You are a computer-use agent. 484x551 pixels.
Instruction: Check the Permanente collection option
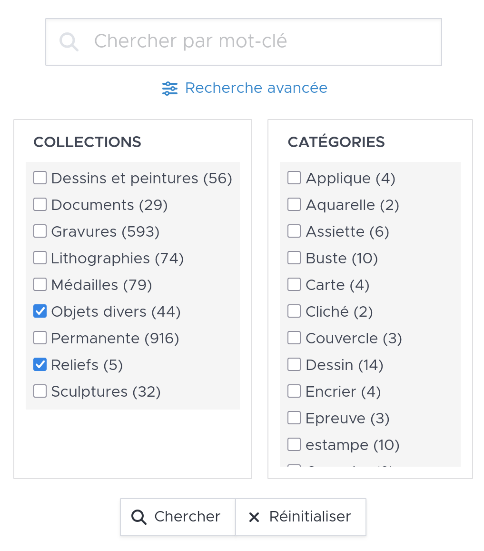coord(40,338)
